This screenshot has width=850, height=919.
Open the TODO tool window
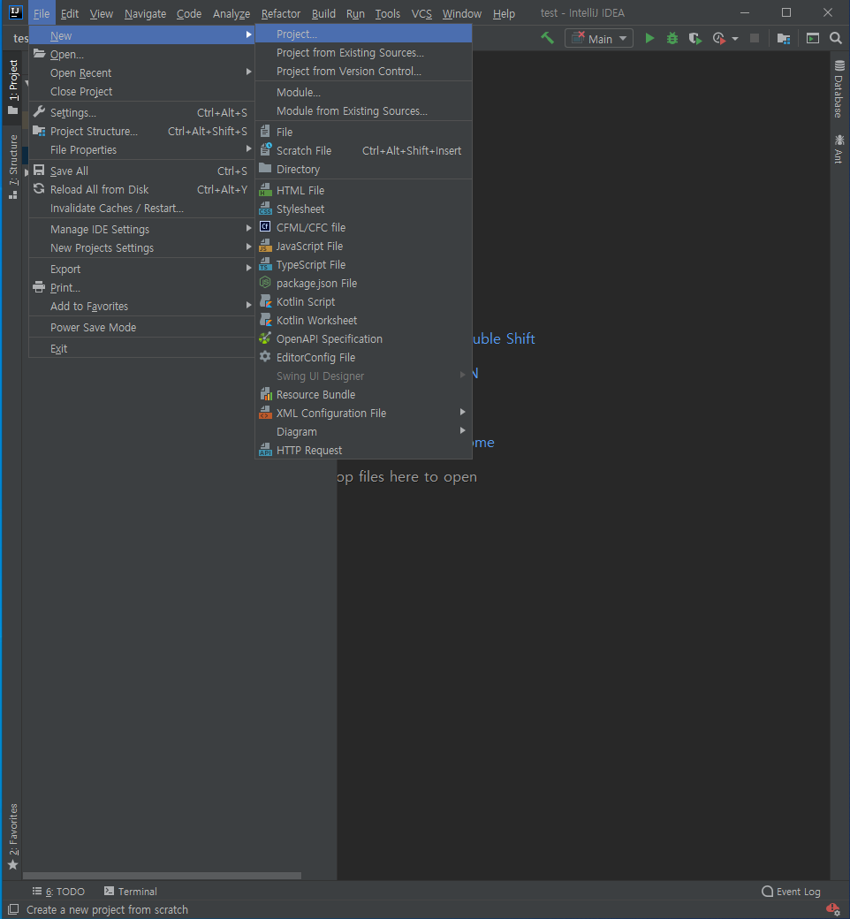58,892
